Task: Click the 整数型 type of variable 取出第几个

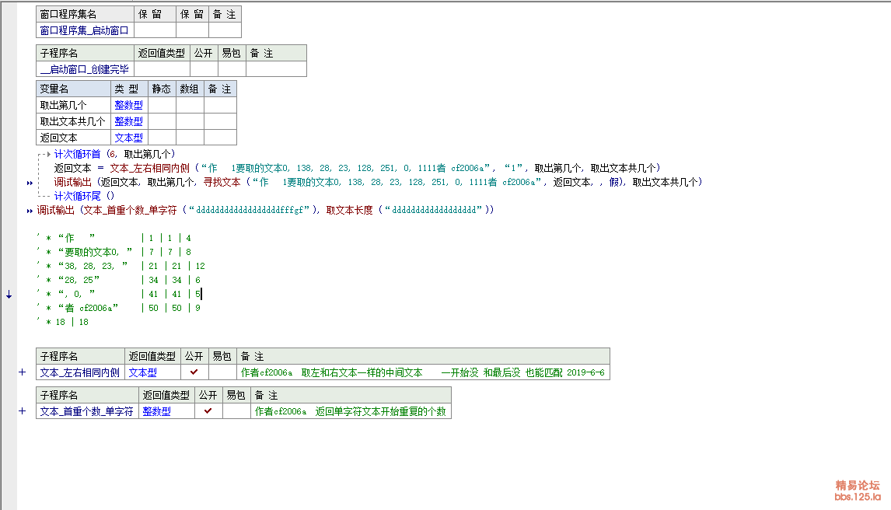Action: (128, 105)
